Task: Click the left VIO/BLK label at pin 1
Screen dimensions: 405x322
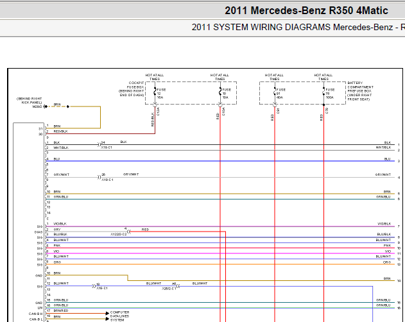Action: coord(60,224)
